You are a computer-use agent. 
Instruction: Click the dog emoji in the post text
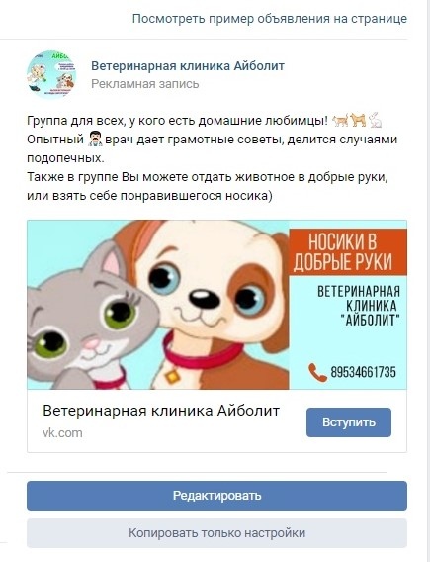[358, 120]
